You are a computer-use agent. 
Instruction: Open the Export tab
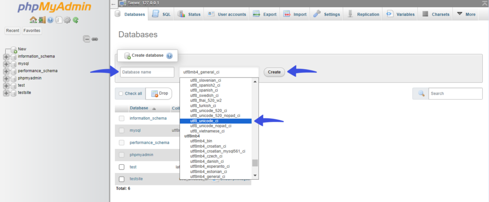(265, 14)
